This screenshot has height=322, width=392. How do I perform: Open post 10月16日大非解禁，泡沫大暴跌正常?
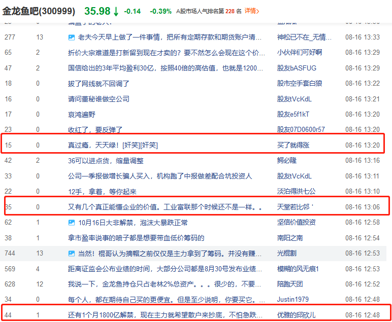point(133,223)
